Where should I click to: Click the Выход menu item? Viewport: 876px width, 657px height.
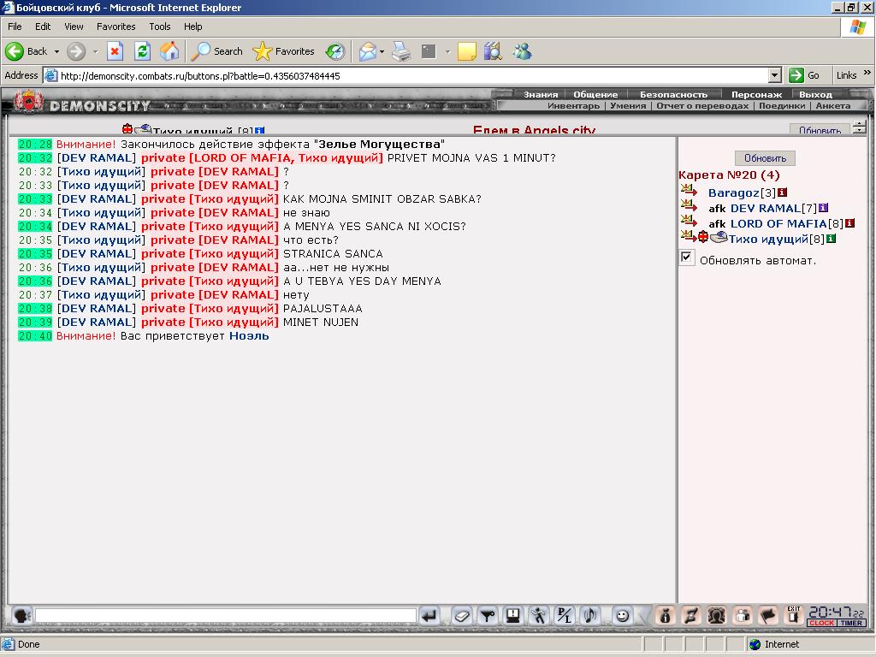(815, 94)
